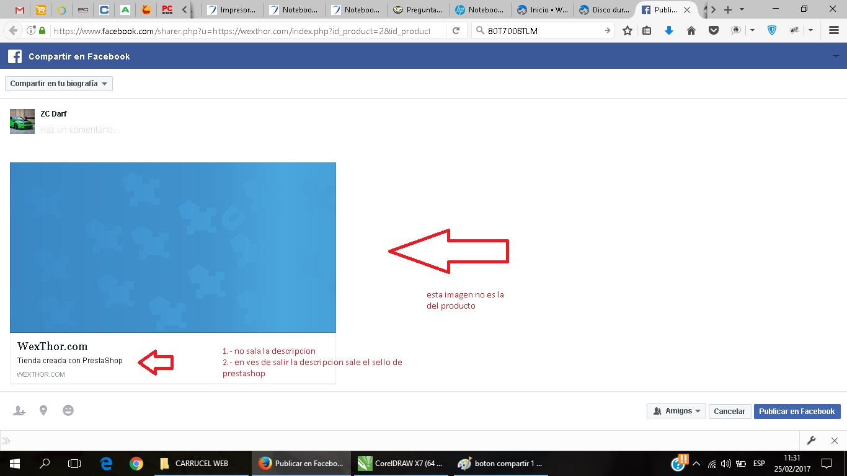Screen dimensions: 847x476
Task: Click the WEXTHOR.COM domain text
Action: (41, 374)
